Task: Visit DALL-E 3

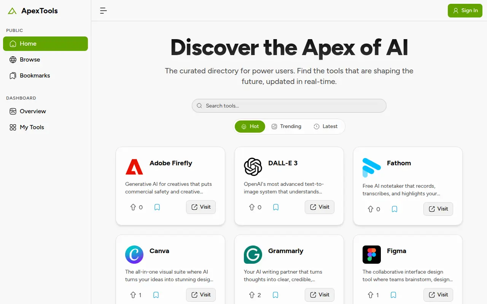Action: click(x=320, y=207)
